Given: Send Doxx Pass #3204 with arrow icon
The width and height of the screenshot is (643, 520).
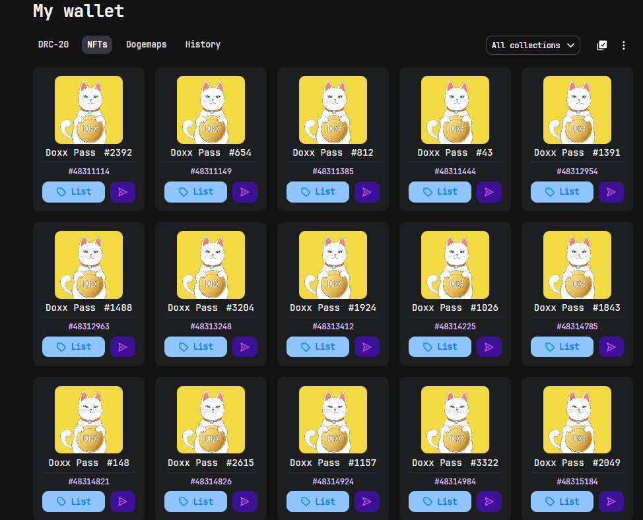Looking at the screenshot, I should [x=245, y=346].
